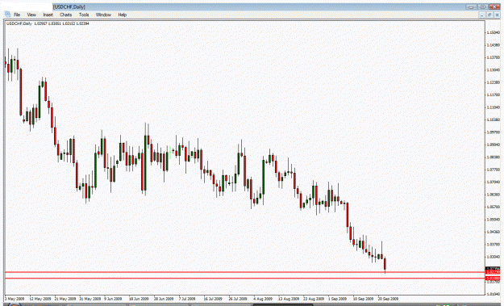
Task: Open the View menu
Action: (x=31, y=15)
